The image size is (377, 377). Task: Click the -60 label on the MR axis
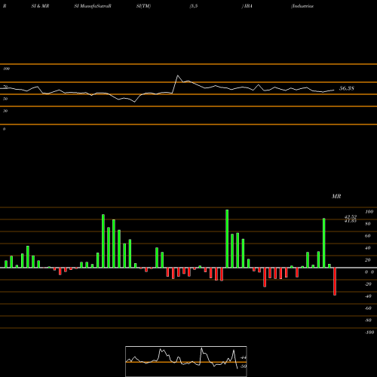(x=368, y=308)
